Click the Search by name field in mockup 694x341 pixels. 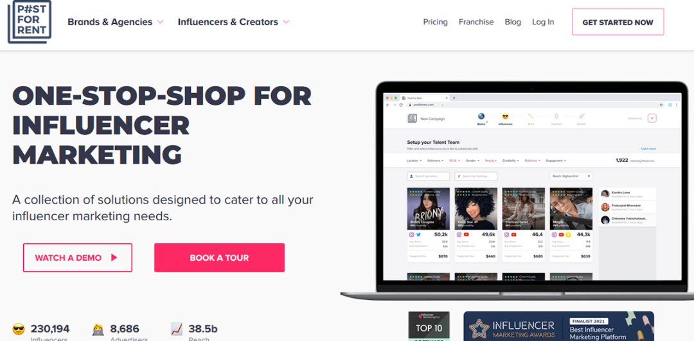point(429,176)
